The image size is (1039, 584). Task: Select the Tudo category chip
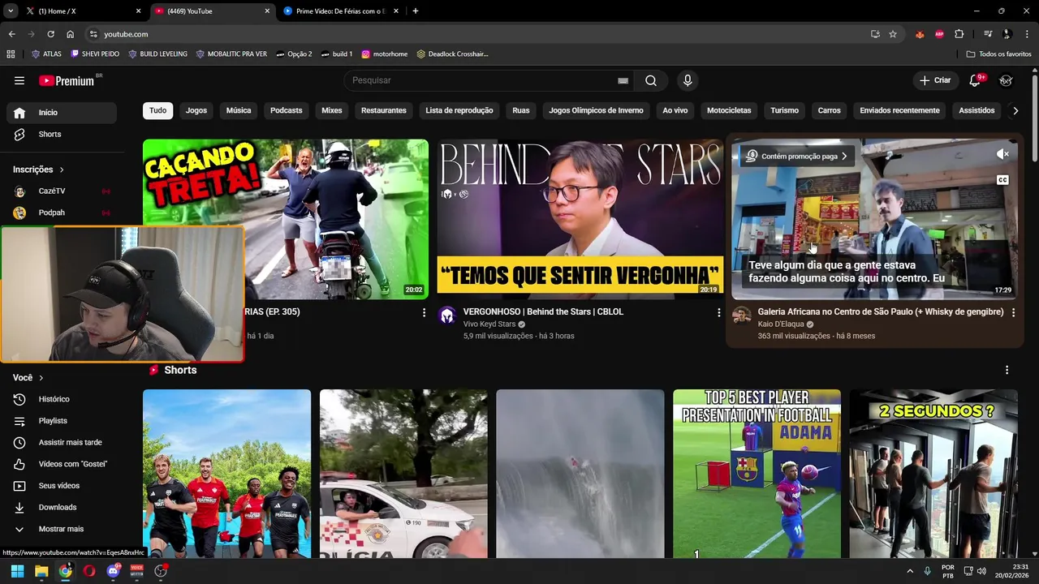[x=157, y=110]
